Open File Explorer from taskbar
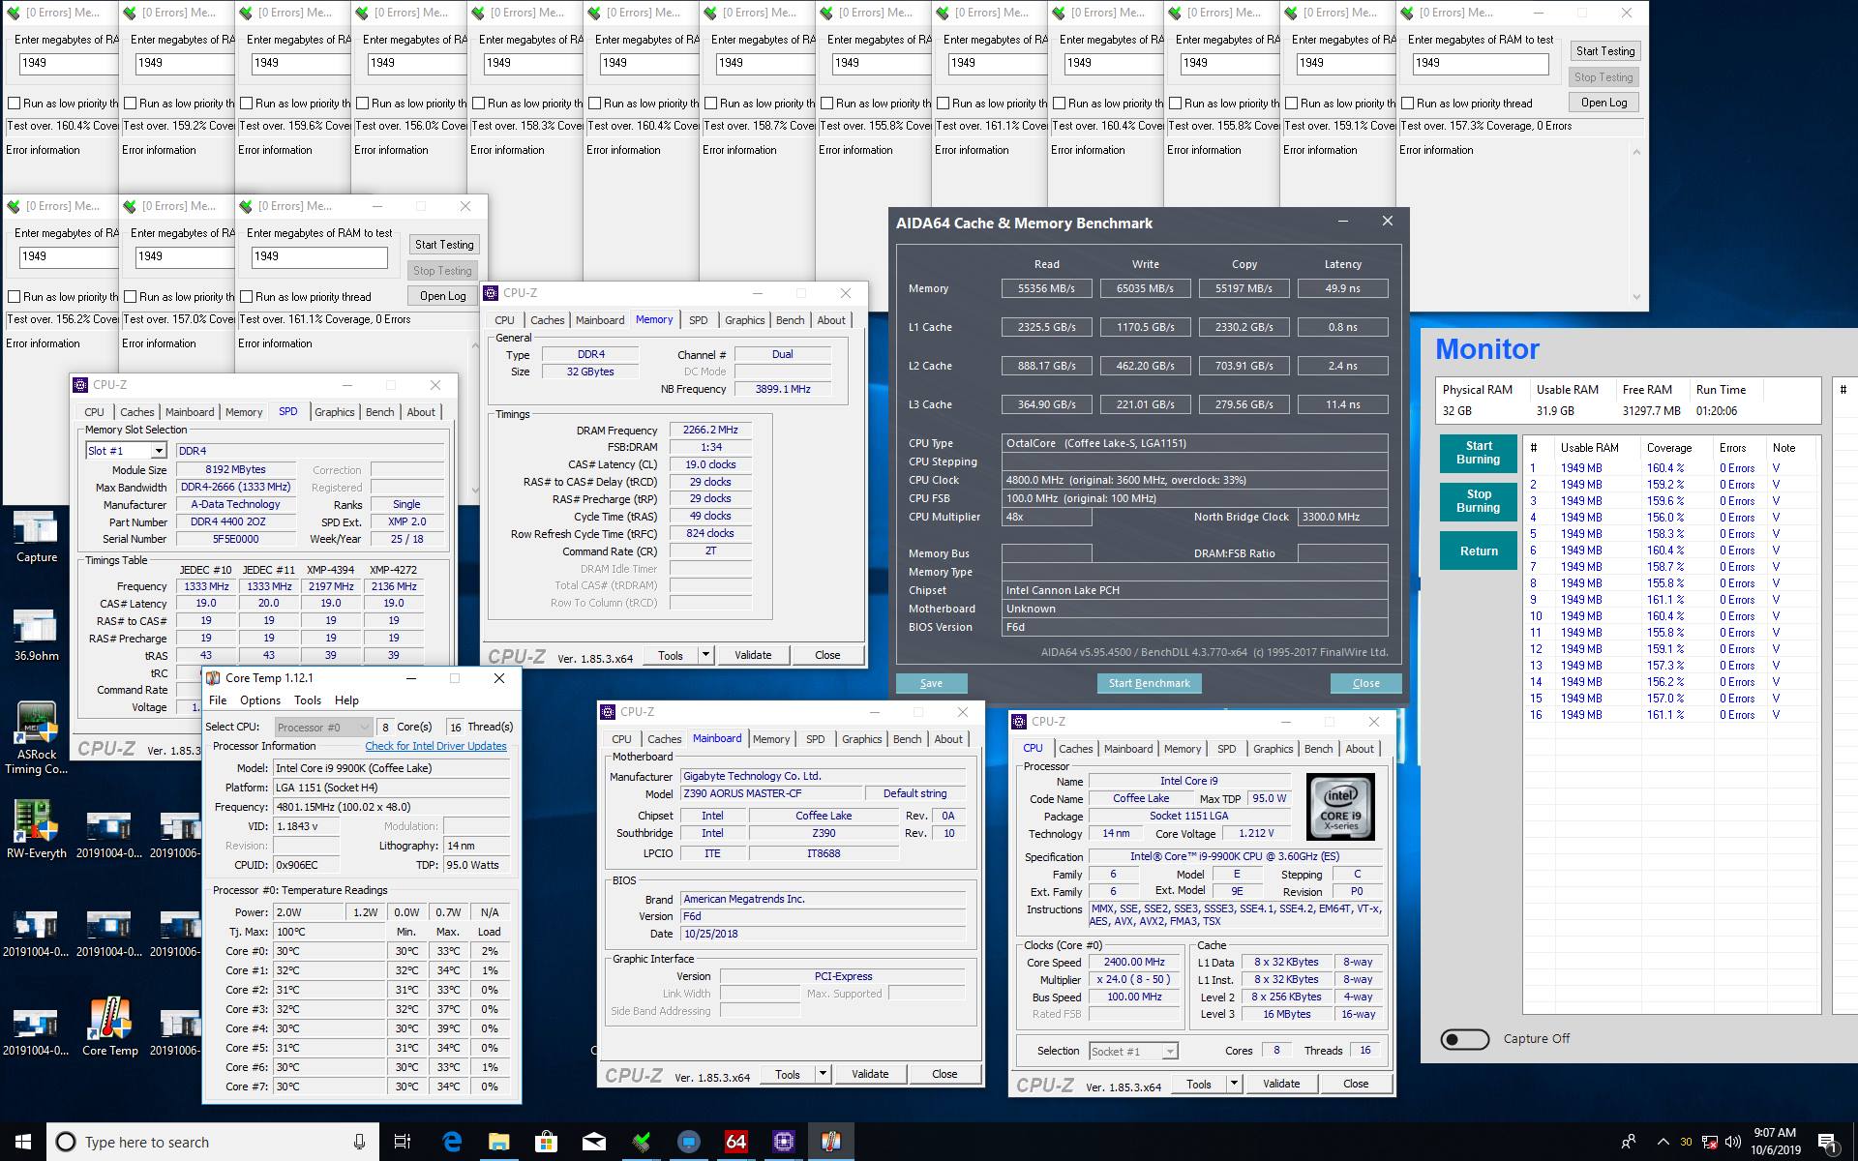The height and width of the screenshot is (1161, 1858). 498,1142
